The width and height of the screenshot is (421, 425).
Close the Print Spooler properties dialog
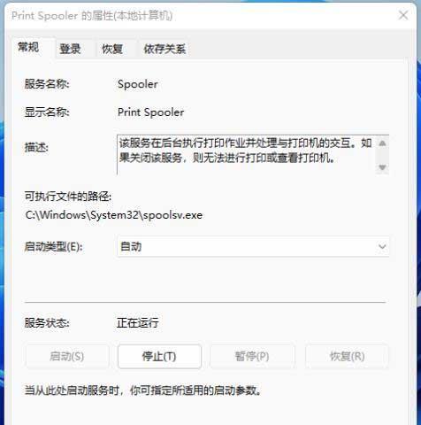tap(403, 15)
